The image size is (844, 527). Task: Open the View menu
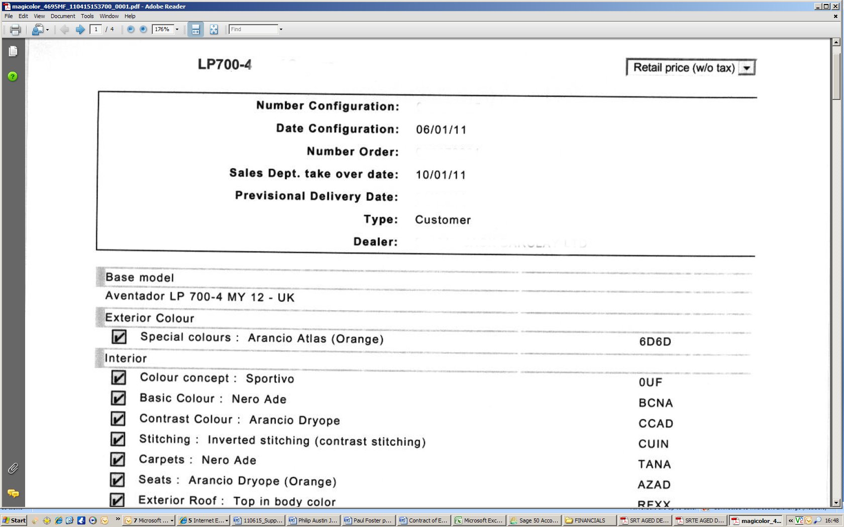39,16
